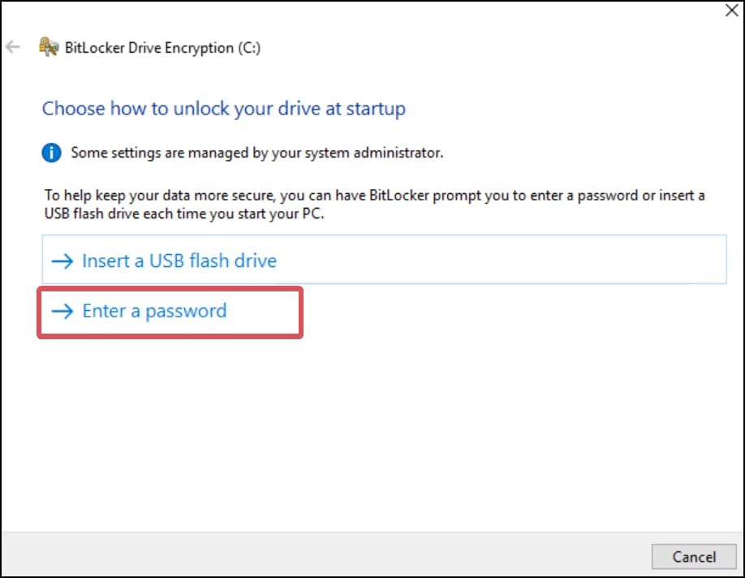Click the blue information circle icon

[x=51, y=153]
